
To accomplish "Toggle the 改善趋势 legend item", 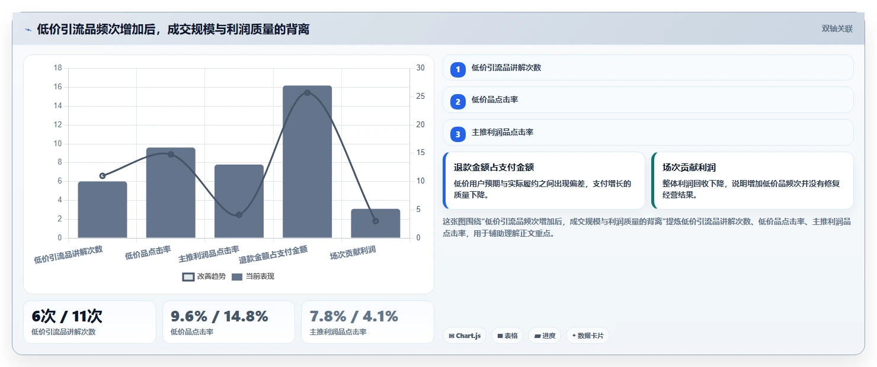I will (204, 276).
